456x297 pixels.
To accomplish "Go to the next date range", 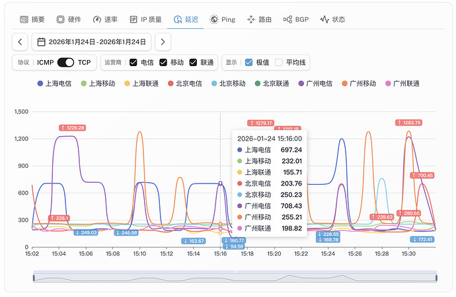I will click(x=163, y=42).
